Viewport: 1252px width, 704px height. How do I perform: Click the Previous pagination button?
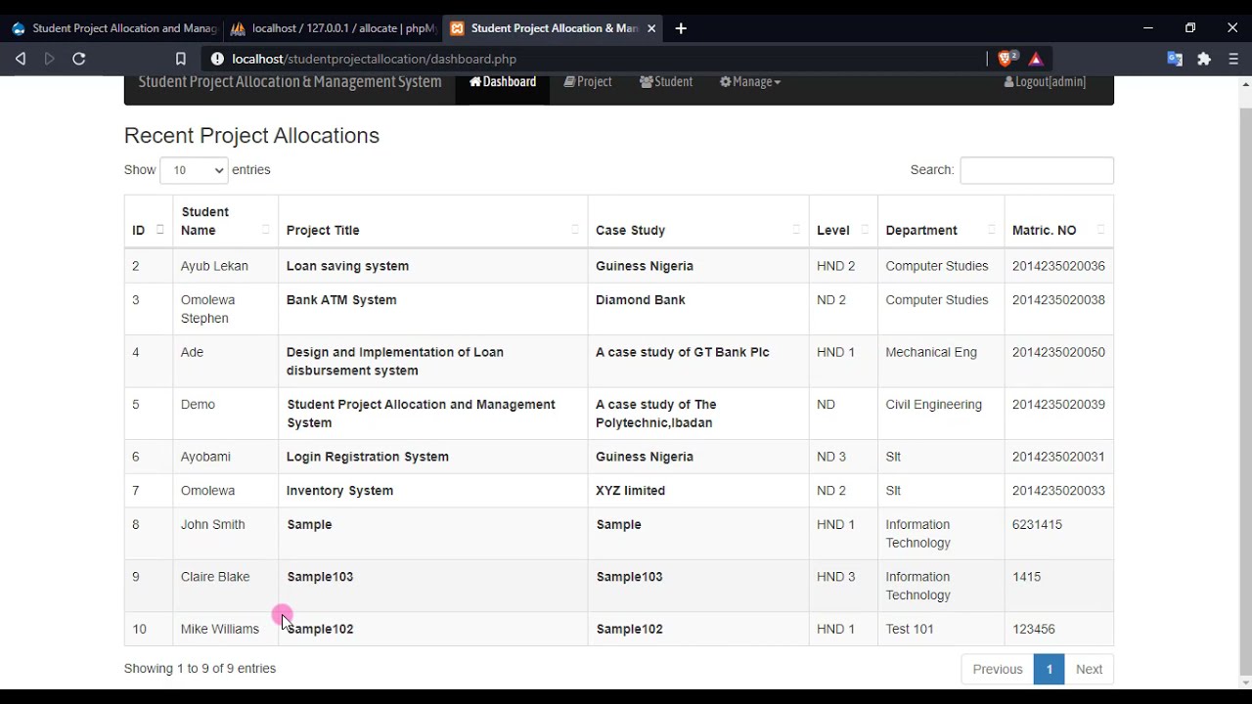pyautogui.click(x=998, y=669)
